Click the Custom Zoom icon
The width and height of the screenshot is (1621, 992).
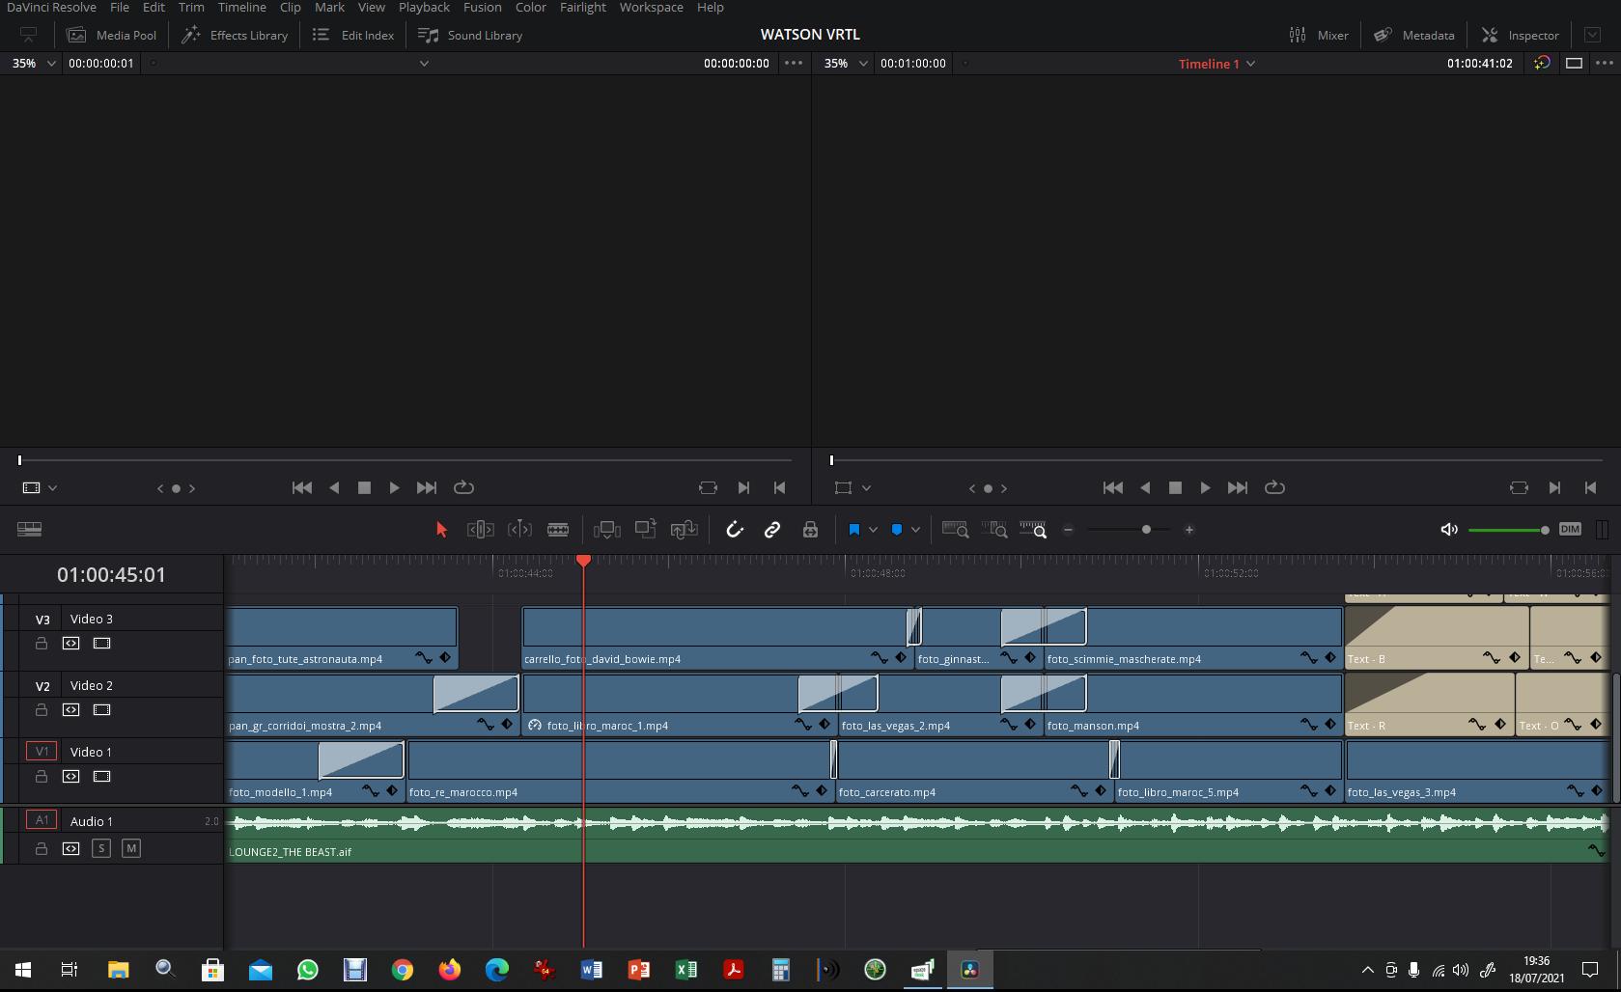tap(1033, 530)
